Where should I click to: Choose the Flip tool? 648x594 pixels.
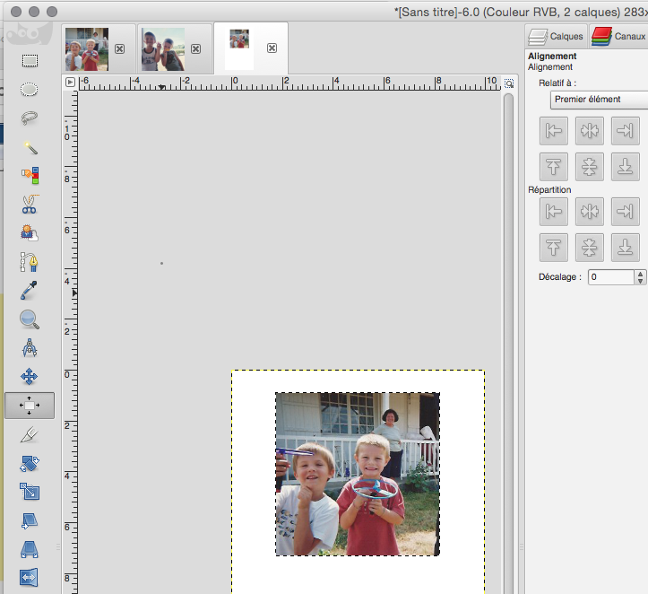pos(30,578)
